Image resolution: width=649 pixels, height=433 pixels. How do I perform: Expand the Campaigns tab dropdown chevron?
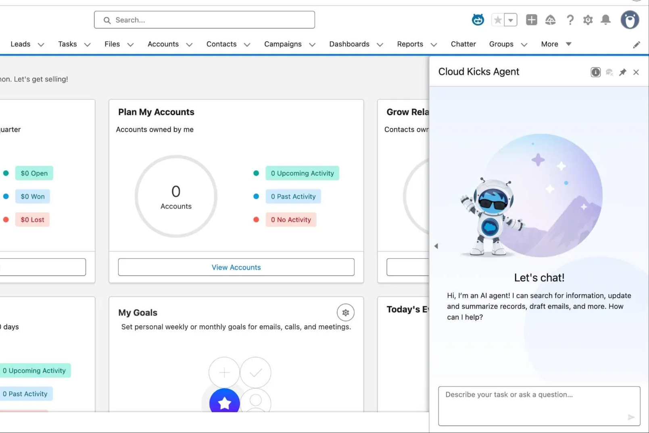[312, 44]
